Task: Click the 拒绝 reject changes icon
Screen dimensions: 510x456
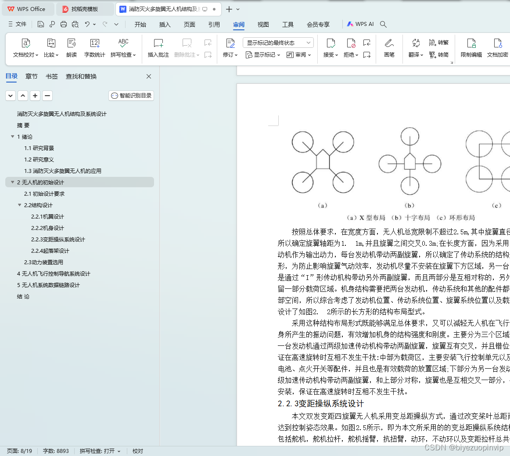Action: click(351, 43)
